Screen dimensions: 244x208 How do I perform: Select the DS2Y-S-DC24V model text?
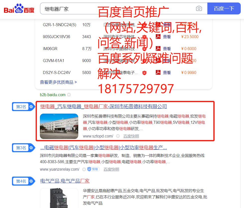(x=57, y=73)
